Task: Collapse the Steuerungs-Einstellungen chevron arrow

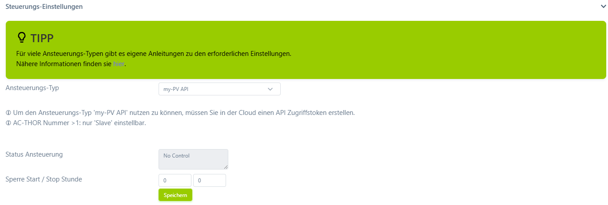Action: point(603,7)
